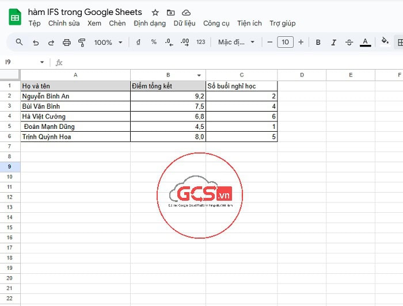Undo the last action
Screen dimensions: 403x306
coord(36,42)
